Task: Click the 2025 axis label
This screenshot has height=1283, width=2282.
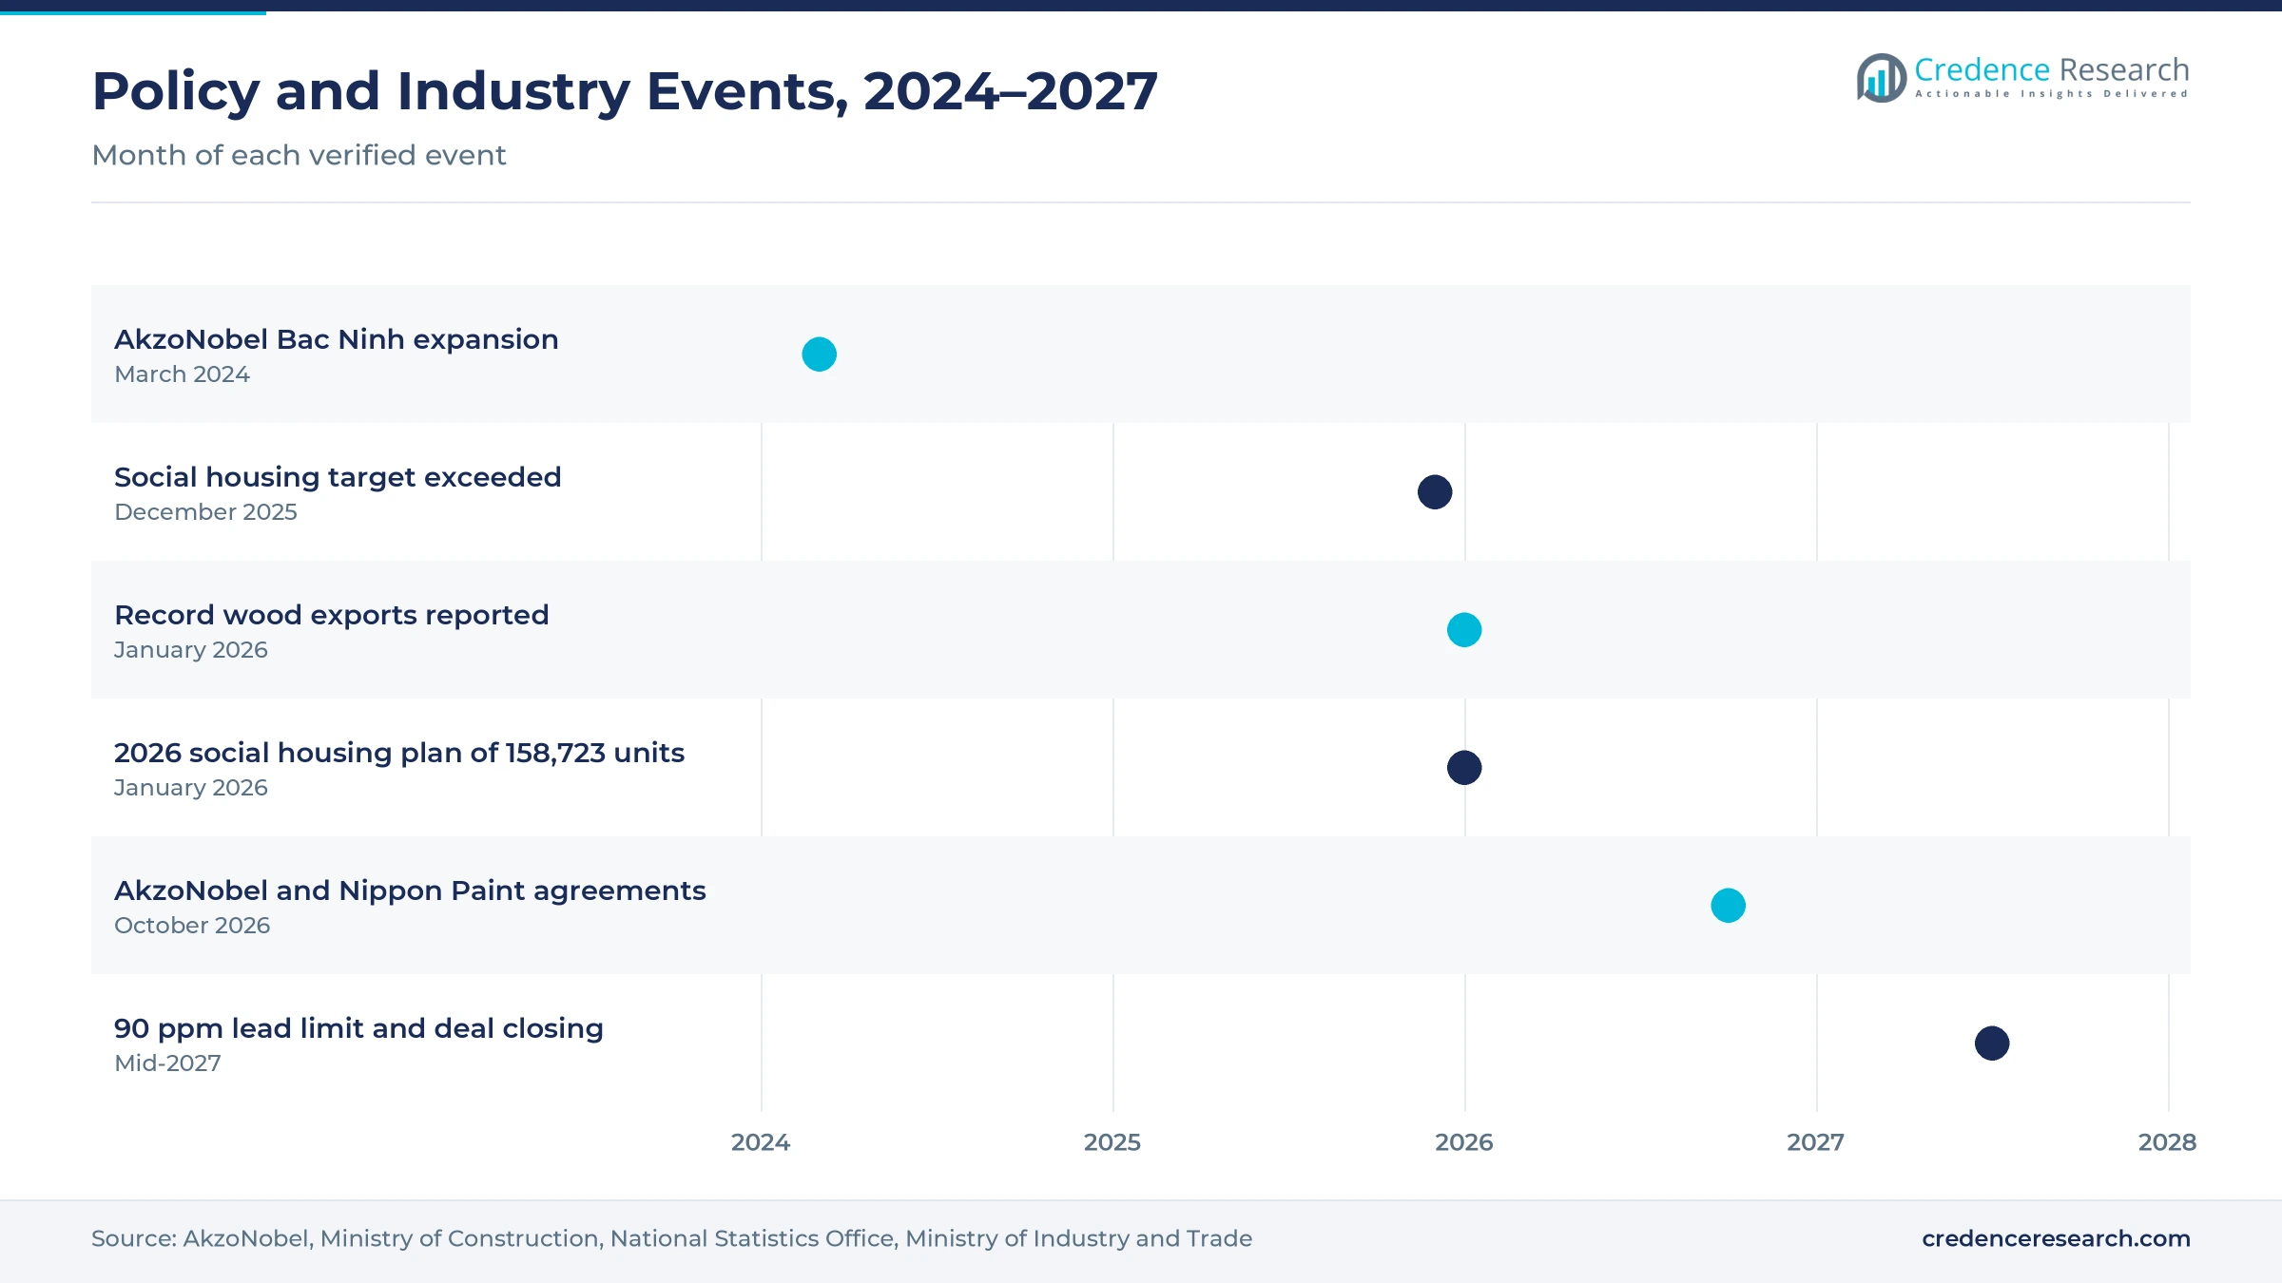Action: (1112, 1142)
